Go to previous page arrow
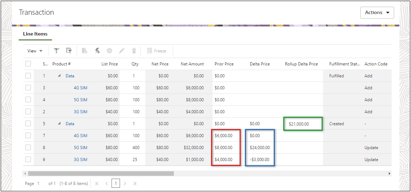 (106, 184)
